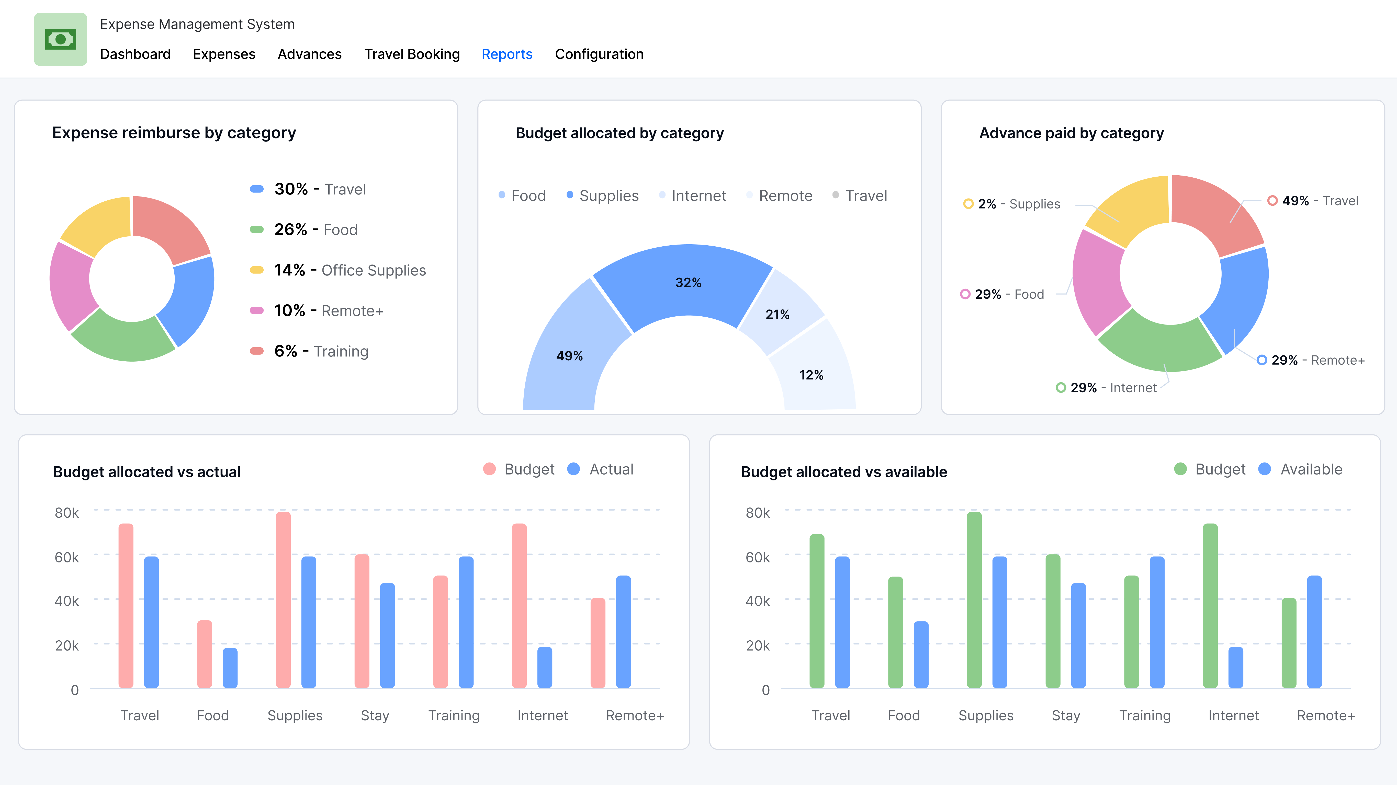Click the 29% - Internet advance label
Image resolution: width=1397 pixels, height=785 pixels.
(1106, 388)
